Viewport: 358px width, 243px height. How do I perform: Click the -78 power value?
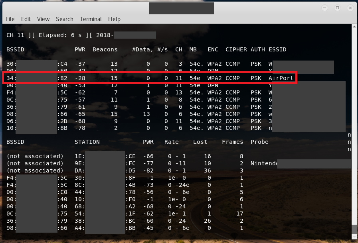pyautogui.click(x=80, y=128)
